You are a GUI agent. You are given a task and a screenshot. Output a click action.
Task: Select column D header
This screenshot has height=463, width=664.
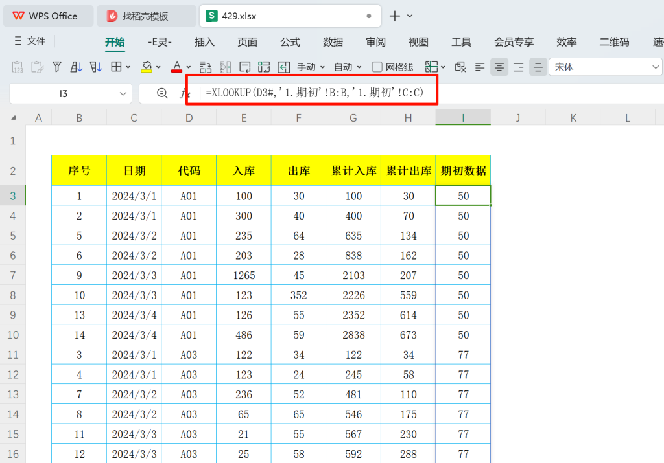(x=189, y=118)
